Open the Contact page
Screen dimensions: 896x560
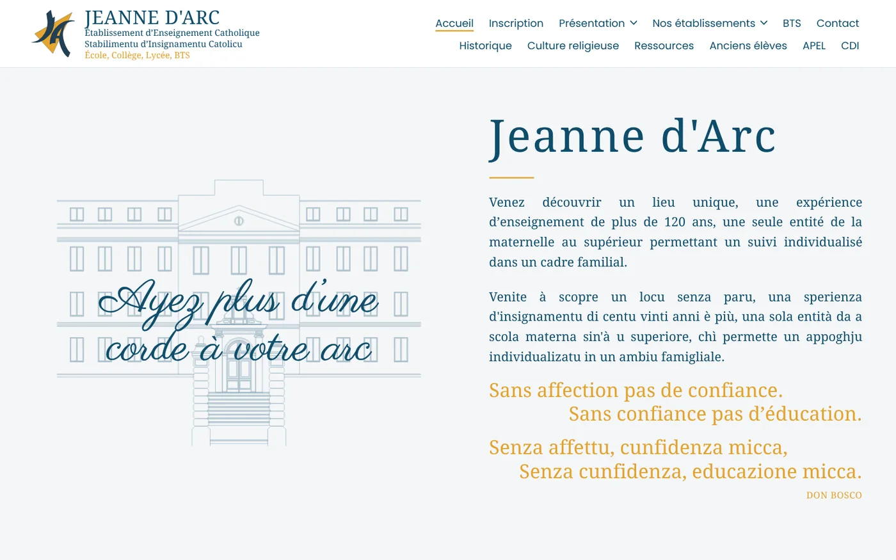coord(838,23)
